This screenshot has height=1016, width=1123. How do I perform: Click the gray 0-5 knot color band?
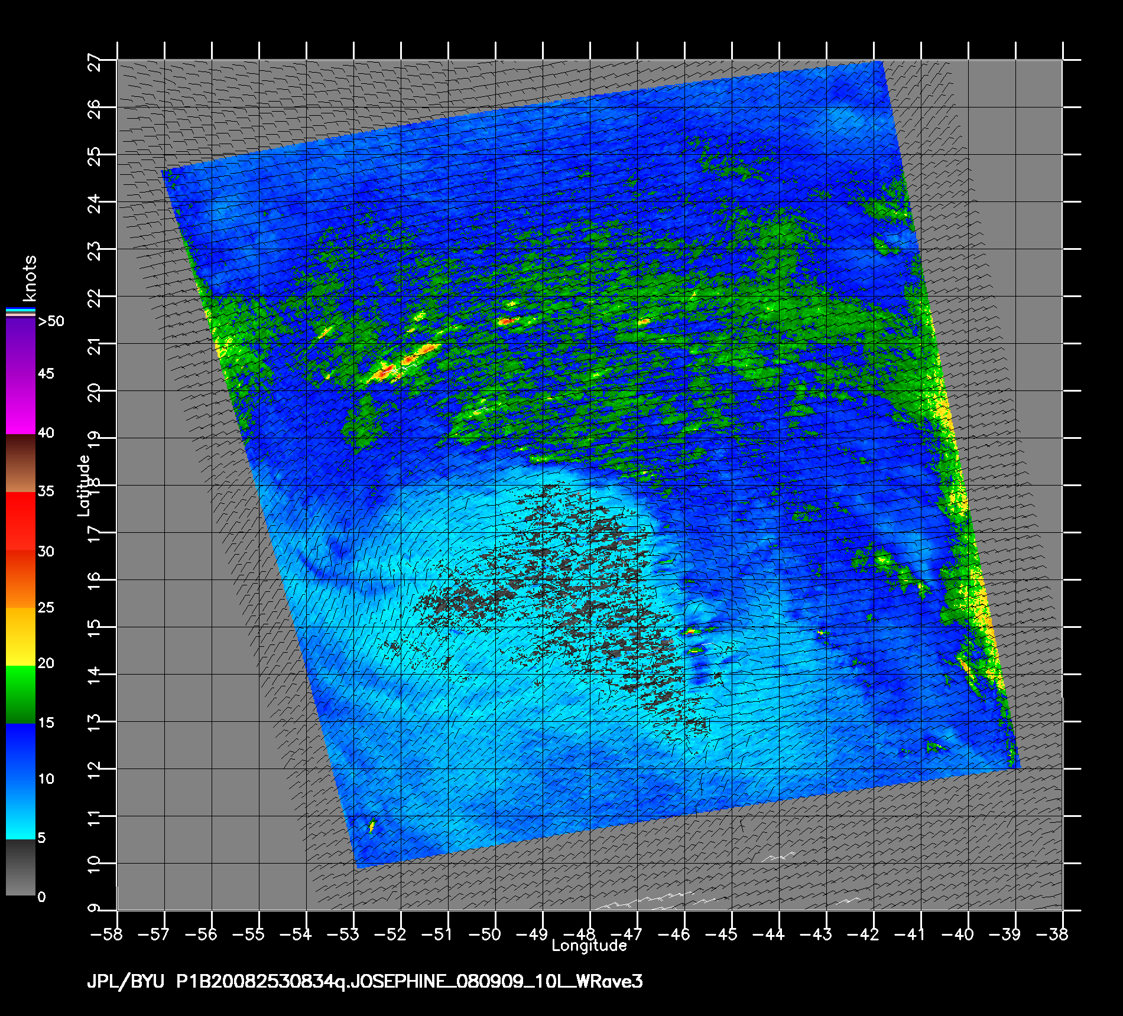click(21, 867)
